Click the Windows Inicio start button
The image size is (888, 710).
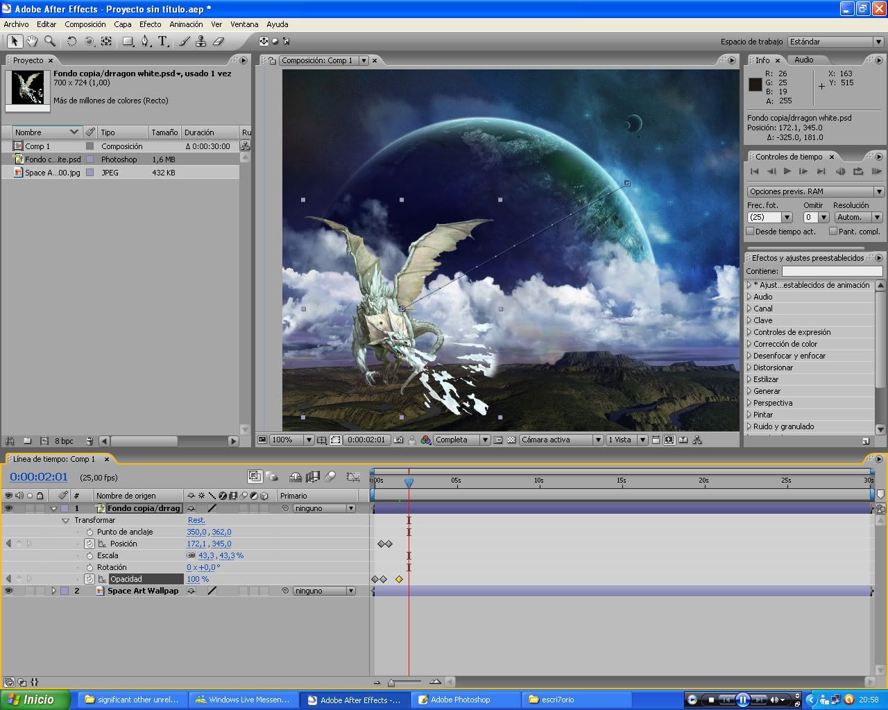click(x=36, y=700)
